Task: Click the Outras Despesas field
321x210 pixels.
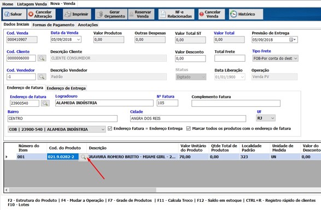Action: pyautogui.click(x=150, y=40)
